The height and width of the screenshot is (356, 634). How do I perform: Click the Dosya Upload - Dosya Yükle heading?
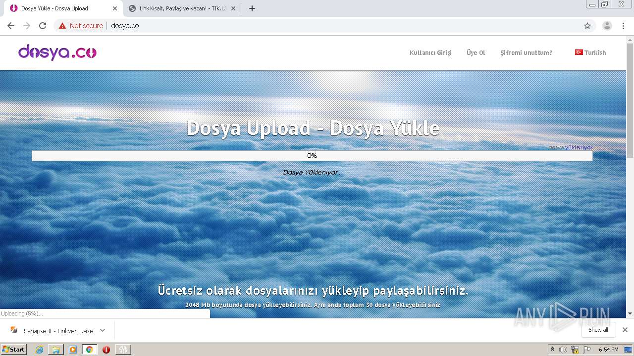click(313, 128)
